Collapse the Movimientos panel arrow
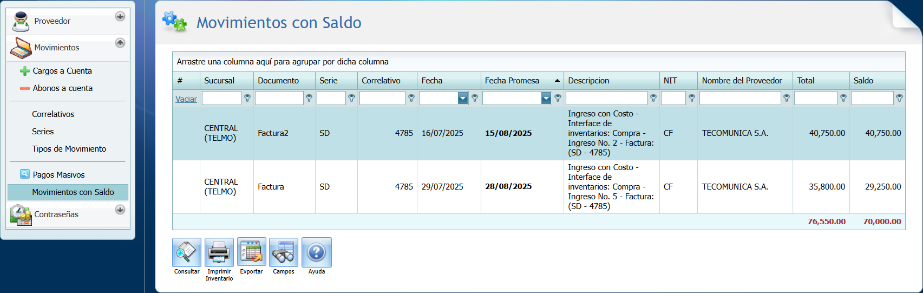Image resolution: width=923 pixels, height=293 pixels. click(120, 43)
